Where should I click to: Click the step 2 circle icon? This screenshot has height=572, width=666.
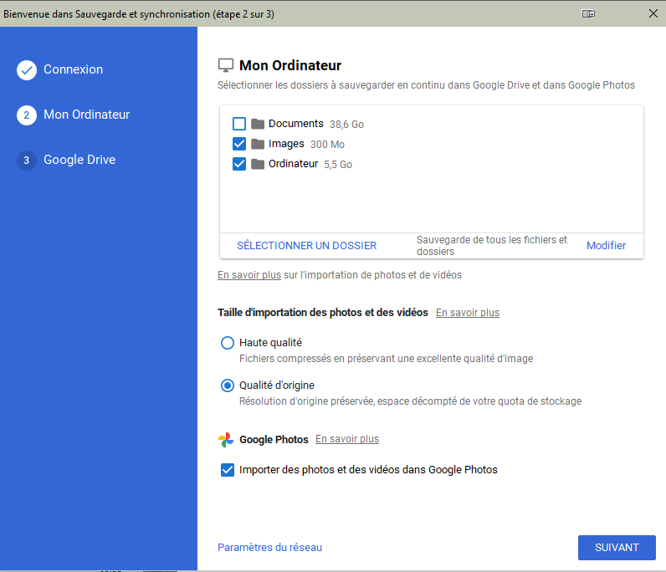[x=27, y=115]
